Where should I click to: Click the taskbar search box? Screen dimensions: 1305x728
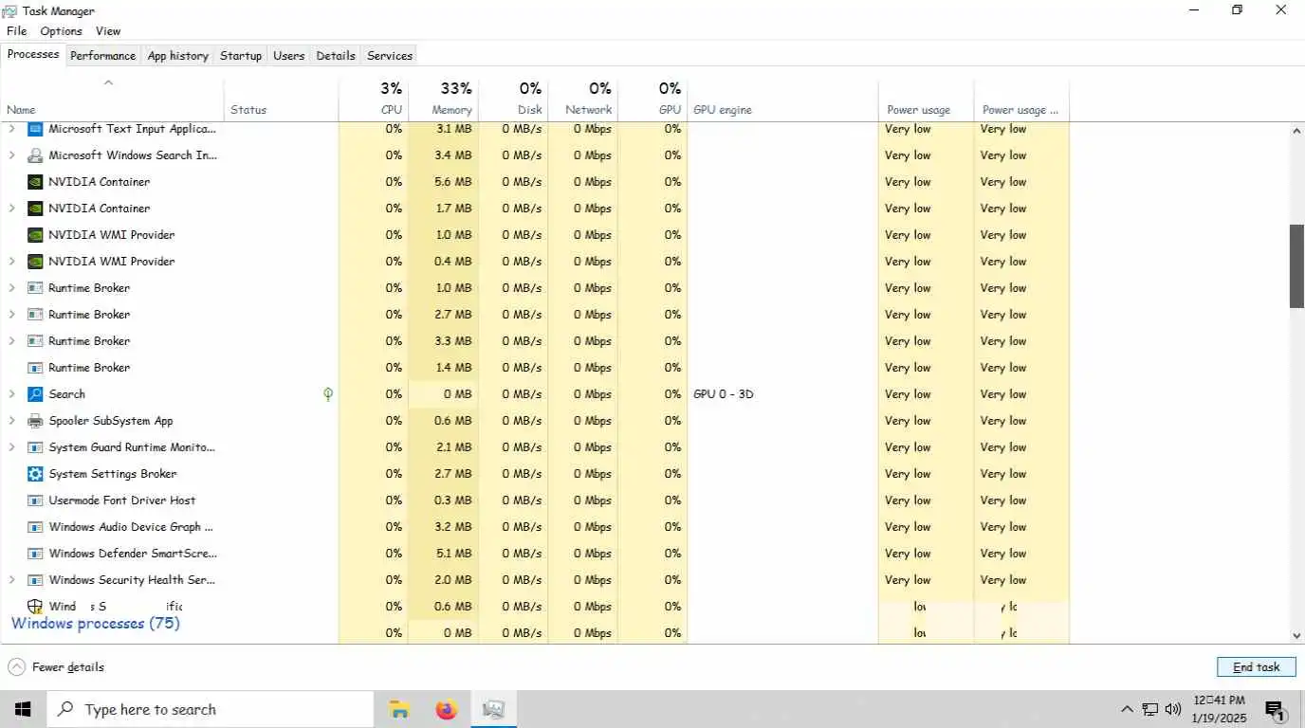coord(211,709)
